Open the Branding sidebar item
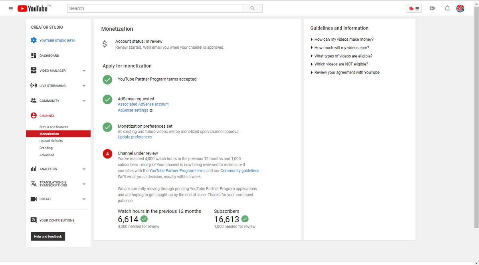479x265 pixels. pos(46,148)
